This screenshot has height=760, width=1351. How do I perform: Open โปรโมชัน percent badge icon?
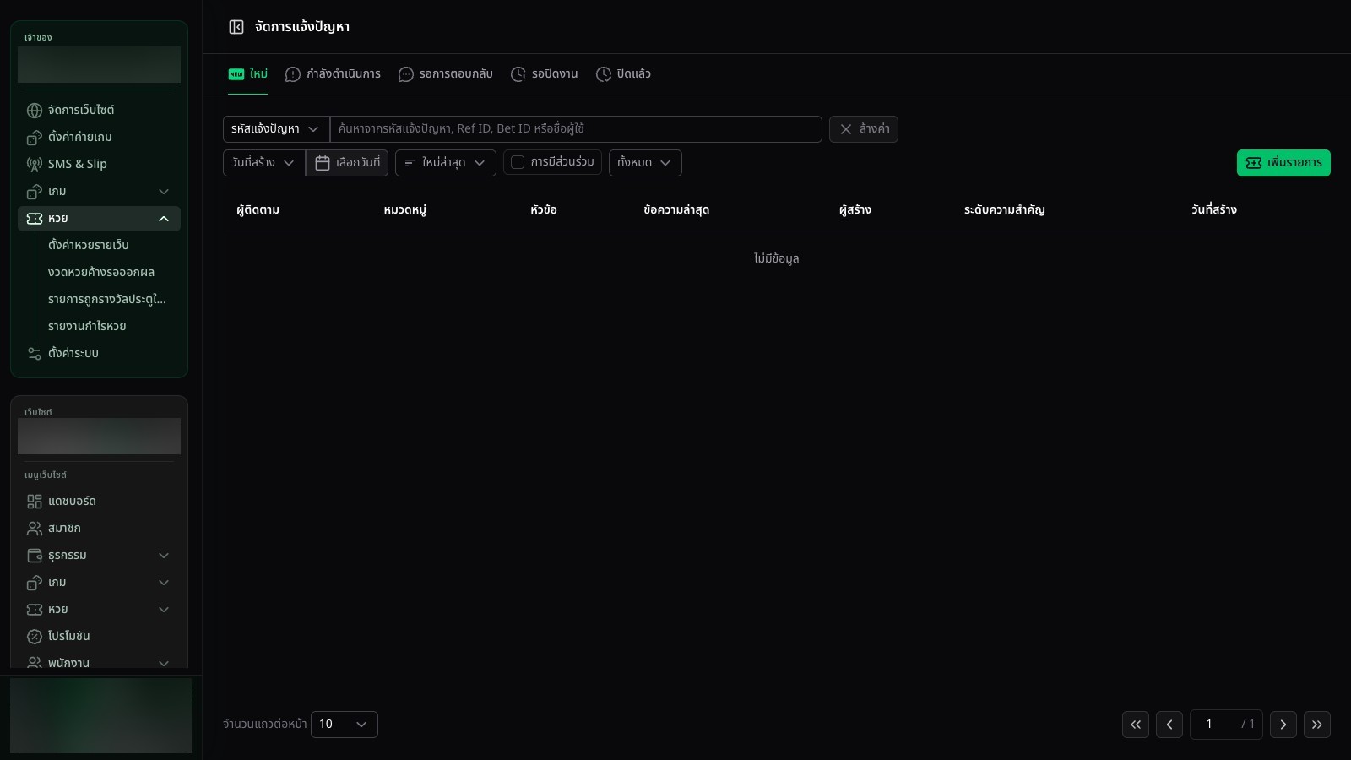[35, 637]
